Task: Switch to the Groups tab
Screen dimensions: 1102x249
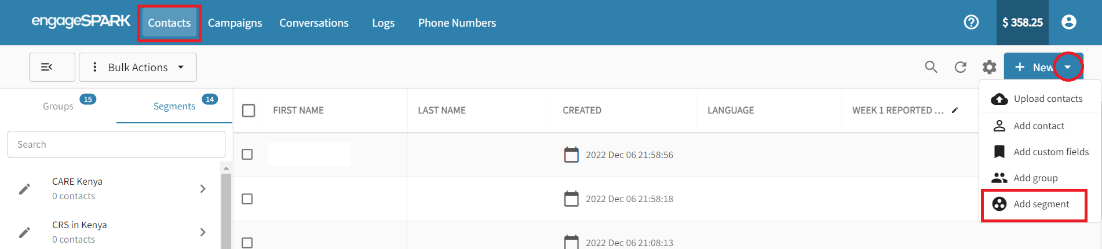Action: [58, 106]
